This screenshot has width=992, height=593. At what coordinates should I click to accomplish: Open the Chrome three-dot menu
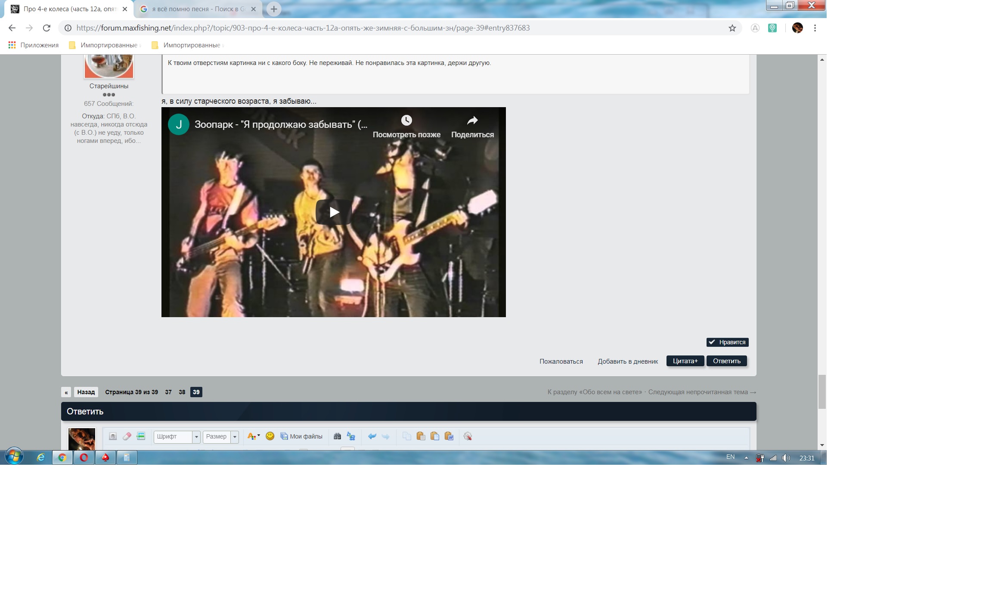pyautogui.click(x=815, y=28)
